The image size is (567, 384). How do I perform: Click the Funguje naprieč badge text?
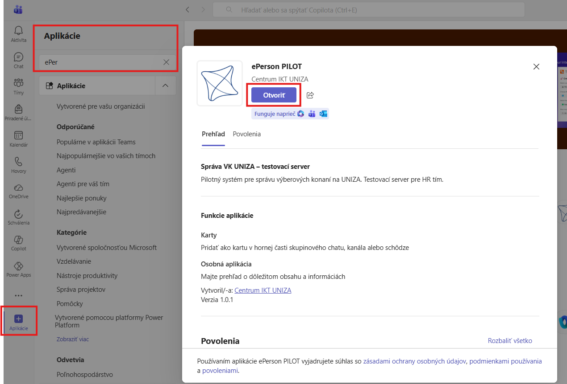click(x=275, y=114)
